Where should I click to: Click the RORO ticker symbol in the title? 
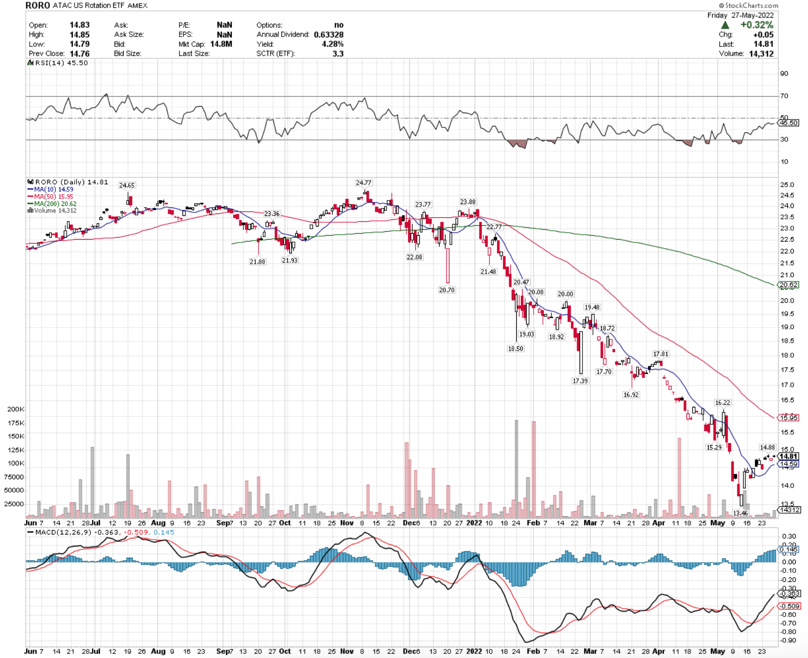pyautogui.click(x=38, y=5)
